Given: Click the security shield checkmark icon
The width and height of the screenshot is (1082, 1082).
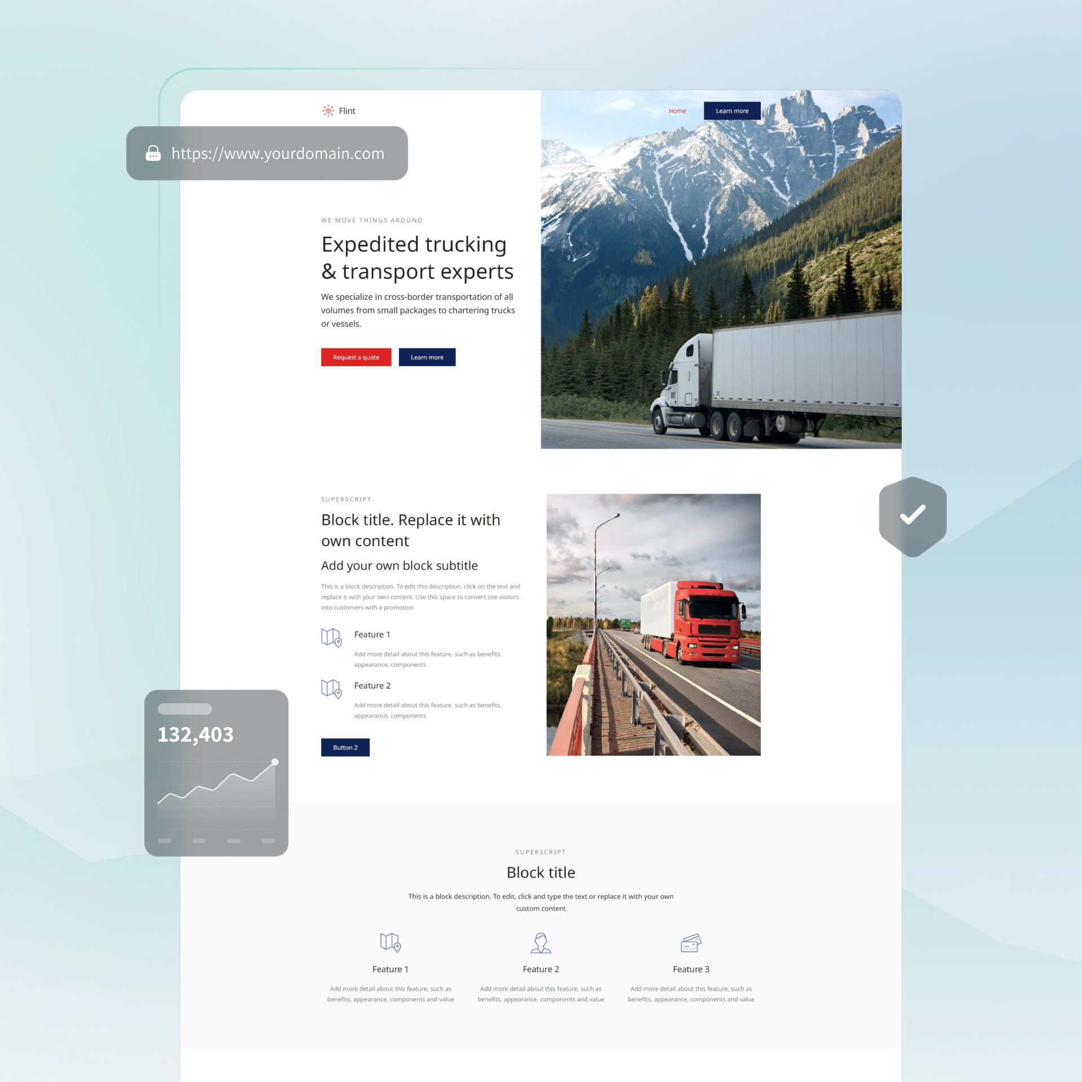Looking at the screenshot, I should click(x=912, y=515).
